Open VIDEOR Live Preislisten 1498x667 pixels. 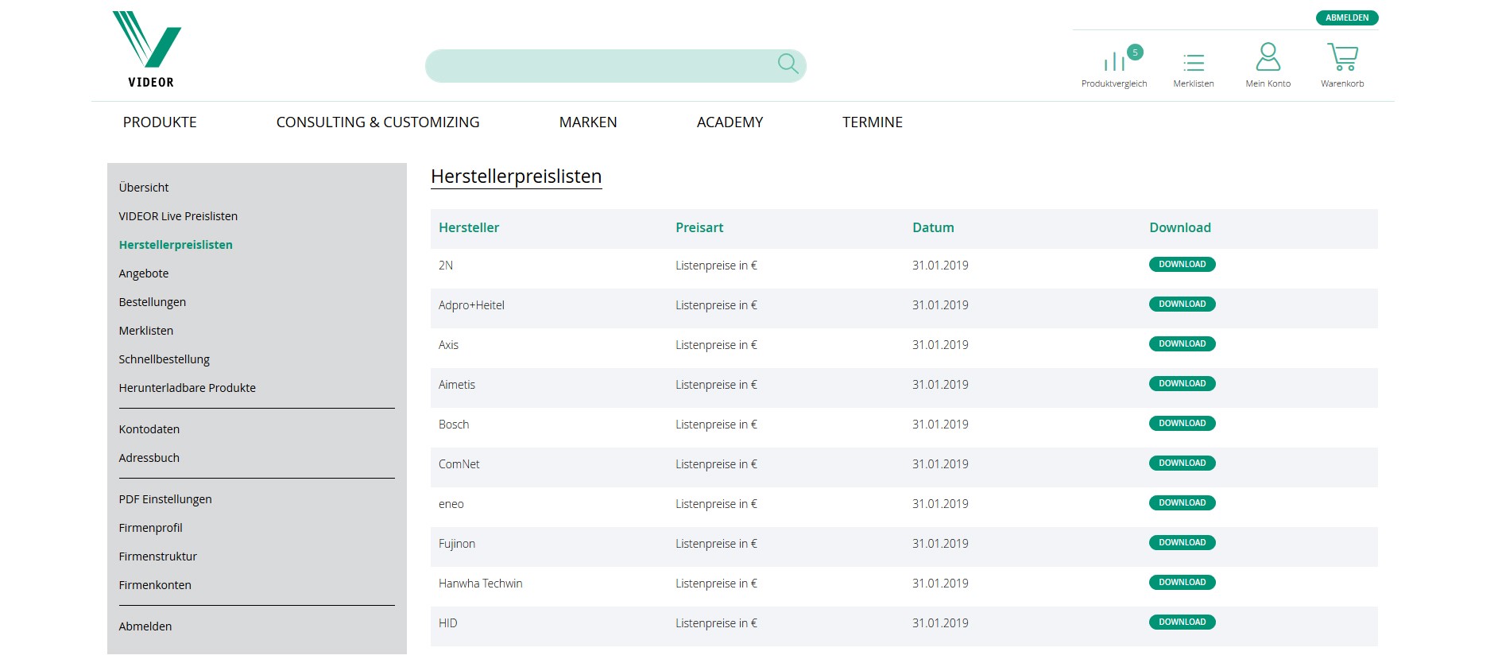(x=178, y=216)
